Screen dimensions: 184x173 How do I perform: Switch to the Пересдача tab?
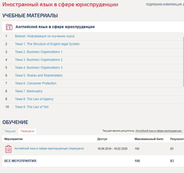(x=27, y=131)
